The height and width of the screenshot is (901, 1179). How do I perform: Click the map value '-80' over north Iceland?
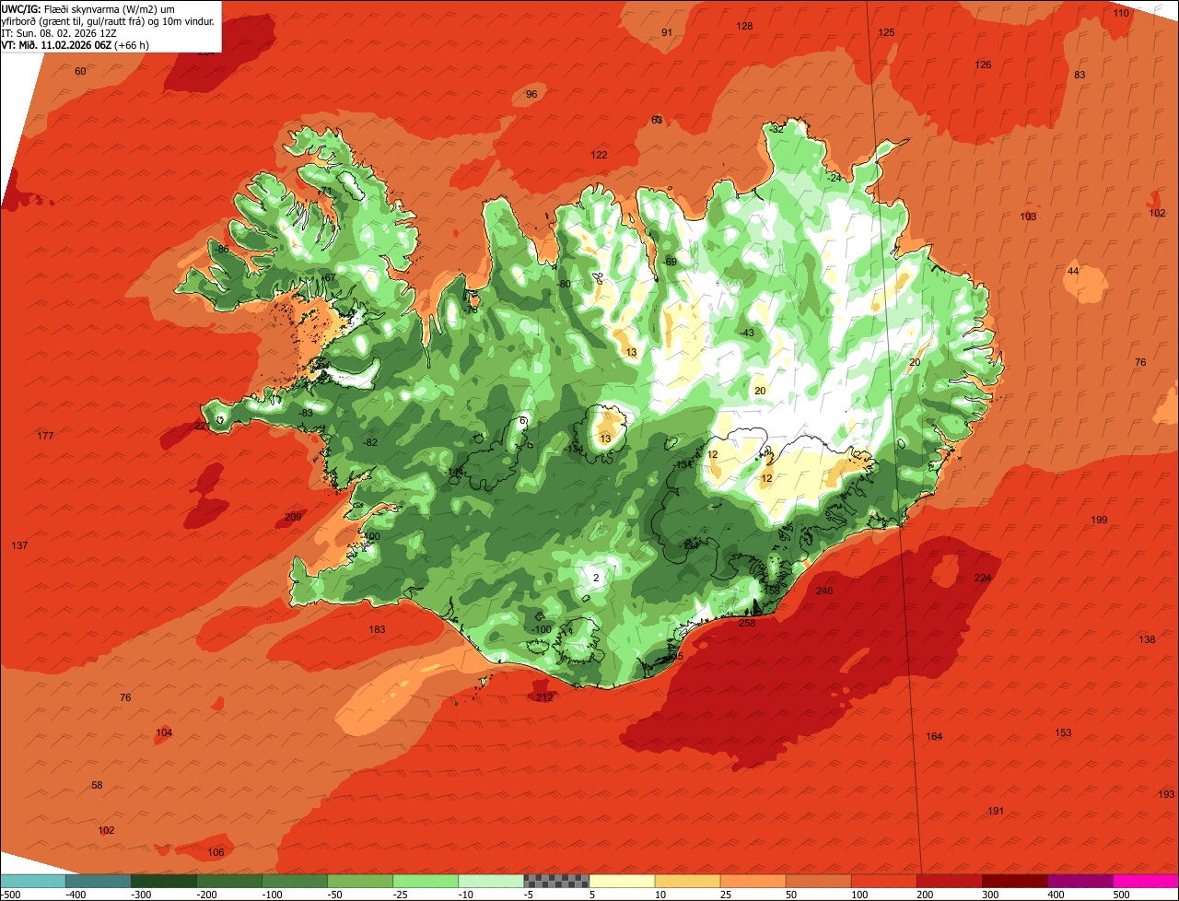tap(564, 284)
